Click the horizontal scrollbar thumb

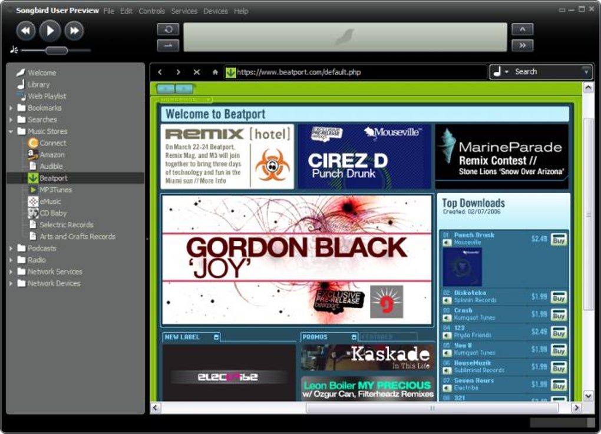(432, 408)
